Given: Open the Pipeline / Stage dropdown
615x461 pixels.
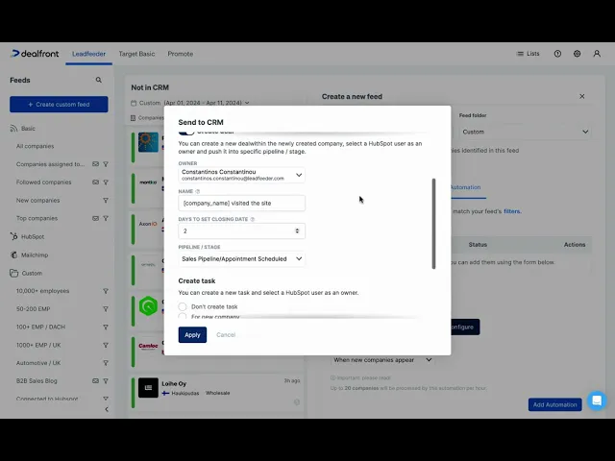Looking at the screenshot, I should click(241, 258).
